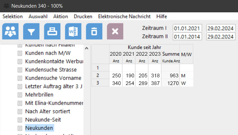
Task: Click the X cancel toolbar button
Action: 115,32
